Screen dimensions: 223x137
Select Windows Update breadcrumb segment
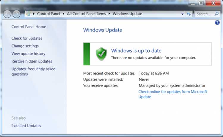pos(127,14)
